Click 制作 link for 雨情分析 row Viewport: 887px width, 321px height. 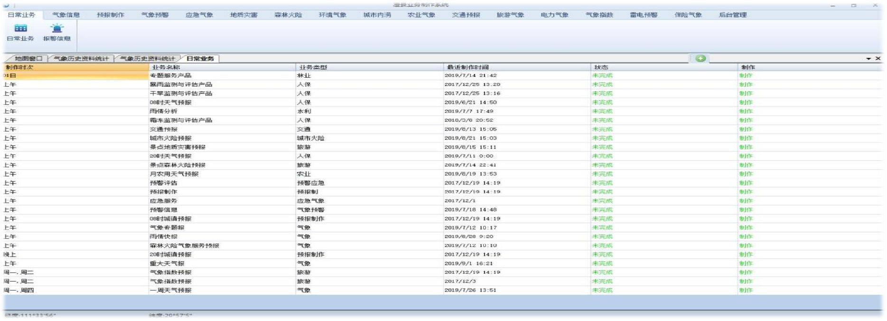(x=746, y=111)
